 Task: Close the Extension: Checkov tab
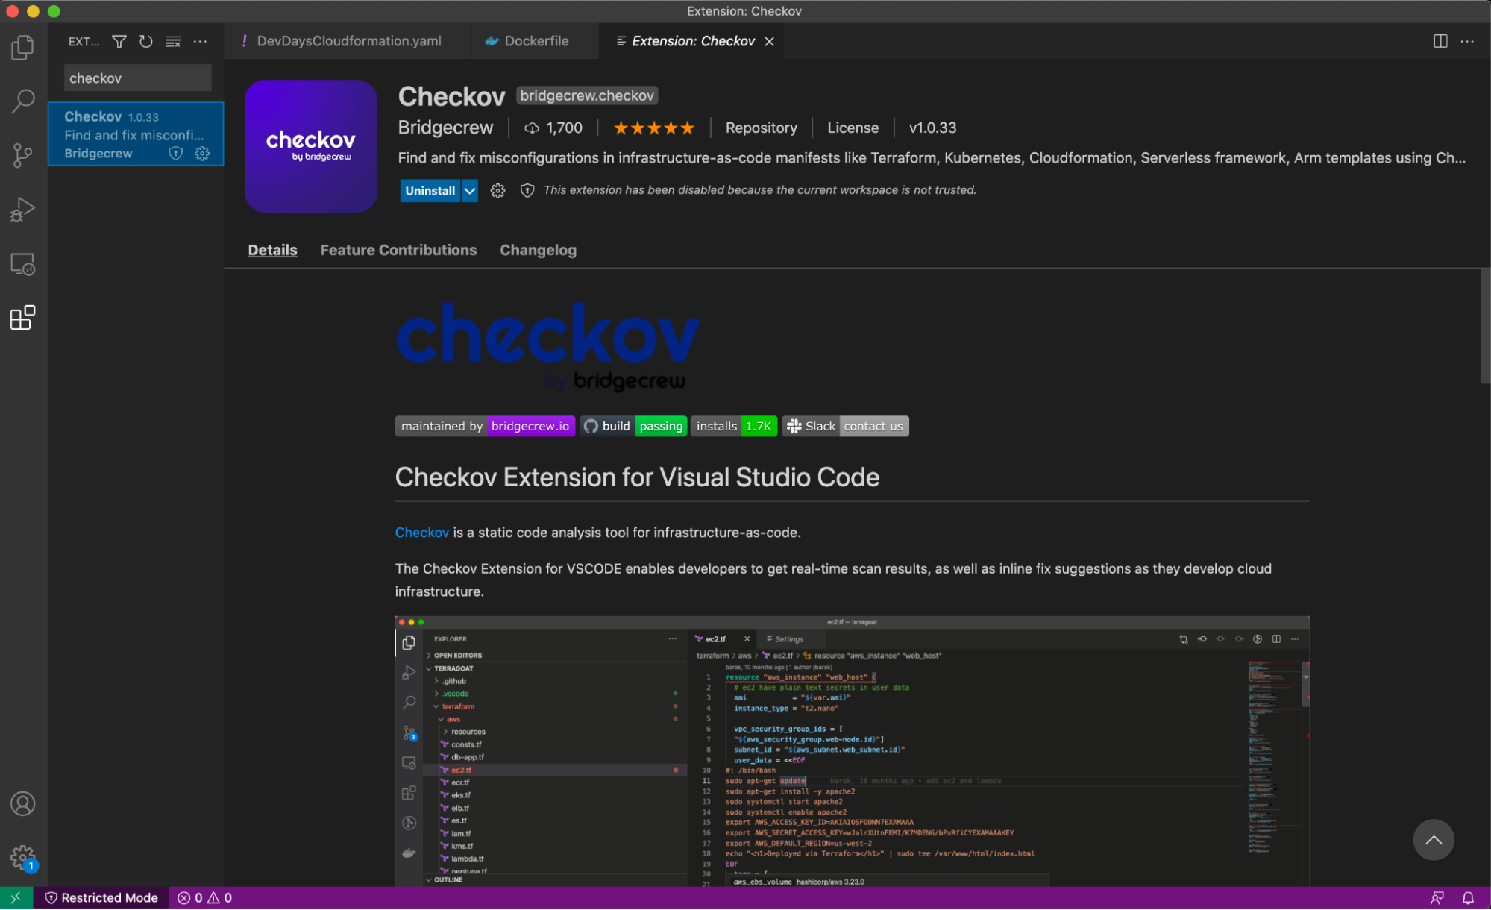coord(769,42)
